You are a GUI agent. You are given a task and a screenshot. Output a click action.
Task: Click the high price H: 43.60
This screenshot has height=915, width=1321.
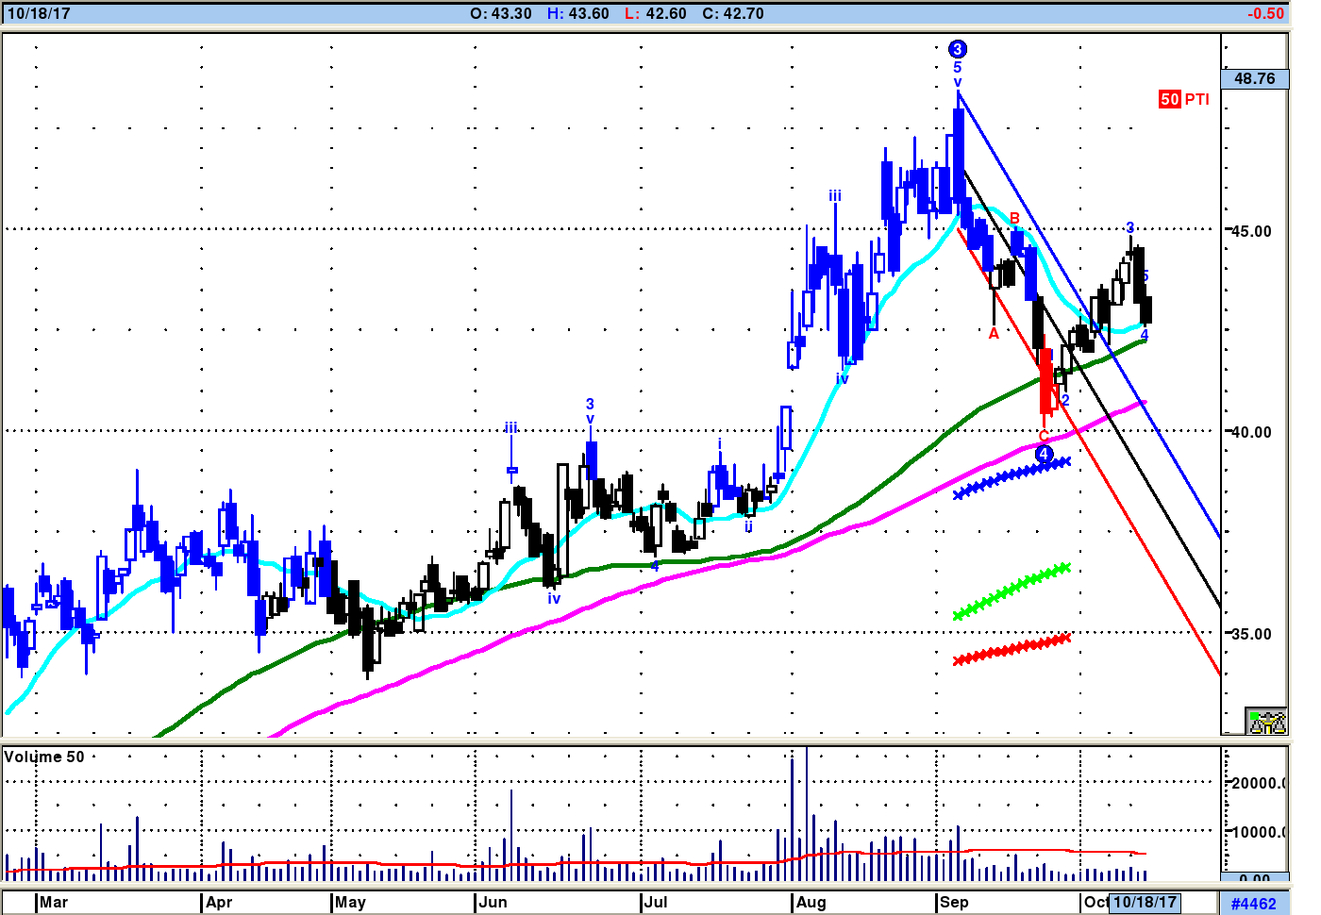pos(577,14)
